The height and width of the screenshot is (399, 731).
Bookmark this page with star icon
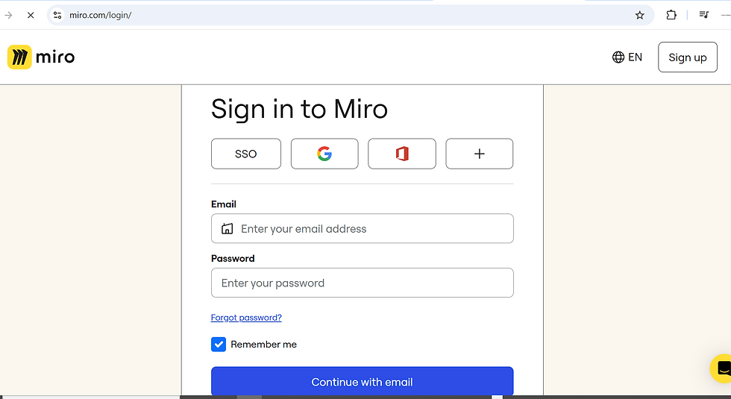pyautogui.click(x=640, y=15)
